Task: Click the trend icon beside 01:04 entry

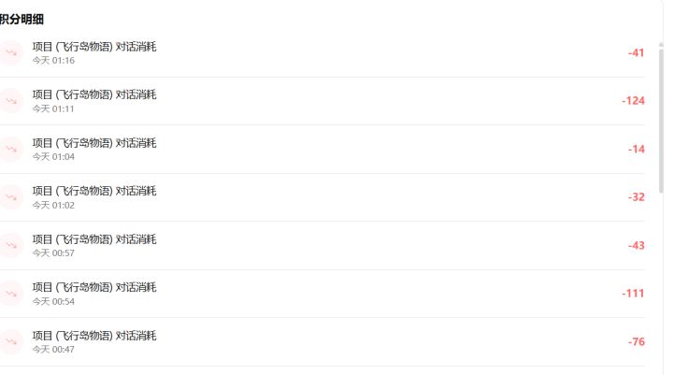Action: coord(11,149)
